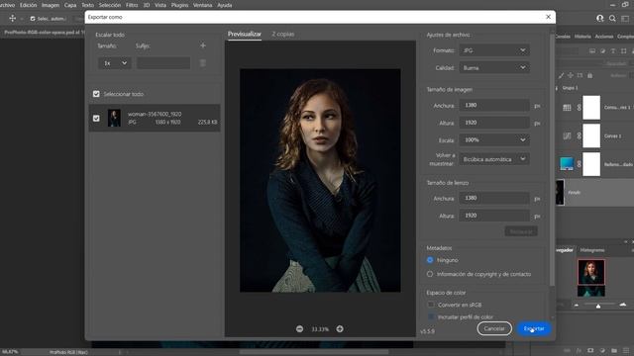Open the Filtro menu
Image resolution: width=634 pixels, height=356 pixels.
pyautogui.click(x=132, y=5)
